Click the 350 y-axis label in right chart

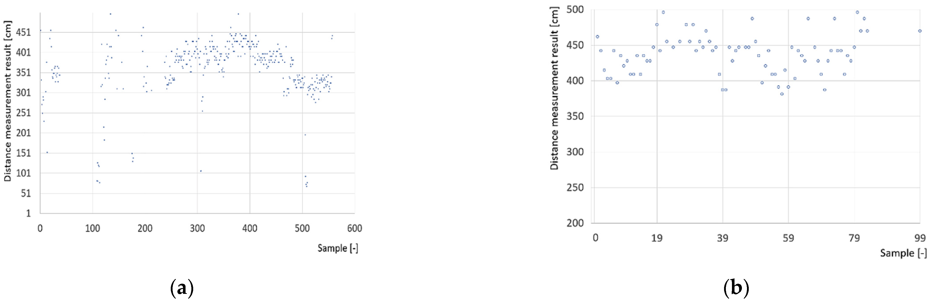click(575, 116)
